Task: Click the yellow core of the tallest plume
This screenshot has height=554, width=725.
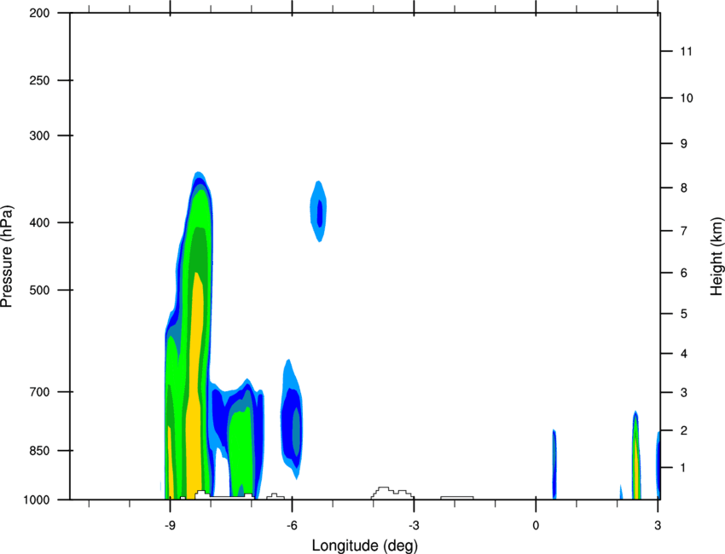Action: 196,384
